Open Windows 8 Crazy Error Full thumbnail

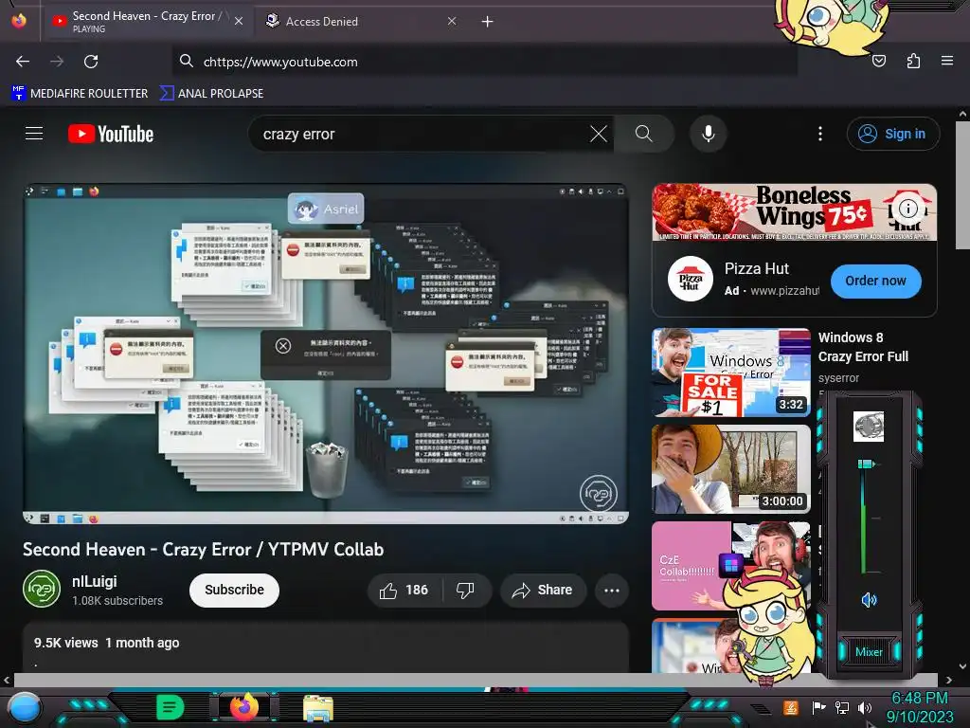coord(730,372)
